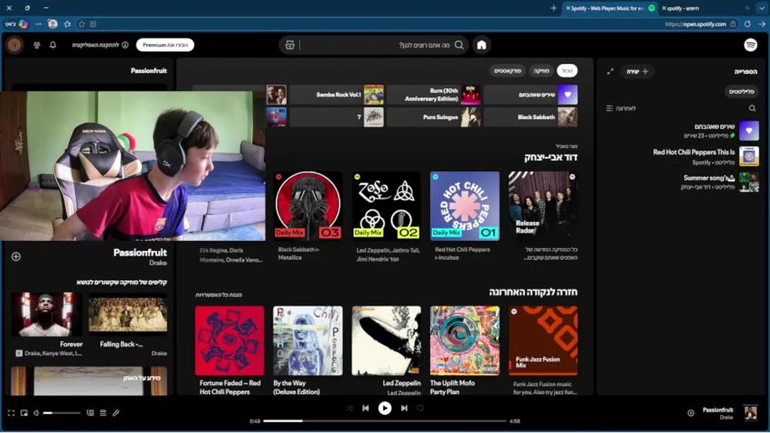Refresh the page in the browser toolbar
This screenshot has height=433, width=770.
(747, 24)
